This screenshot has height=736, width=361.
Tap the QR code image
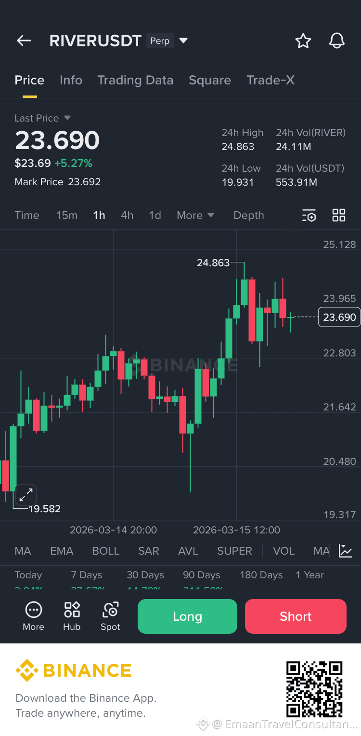click(314, 689)
